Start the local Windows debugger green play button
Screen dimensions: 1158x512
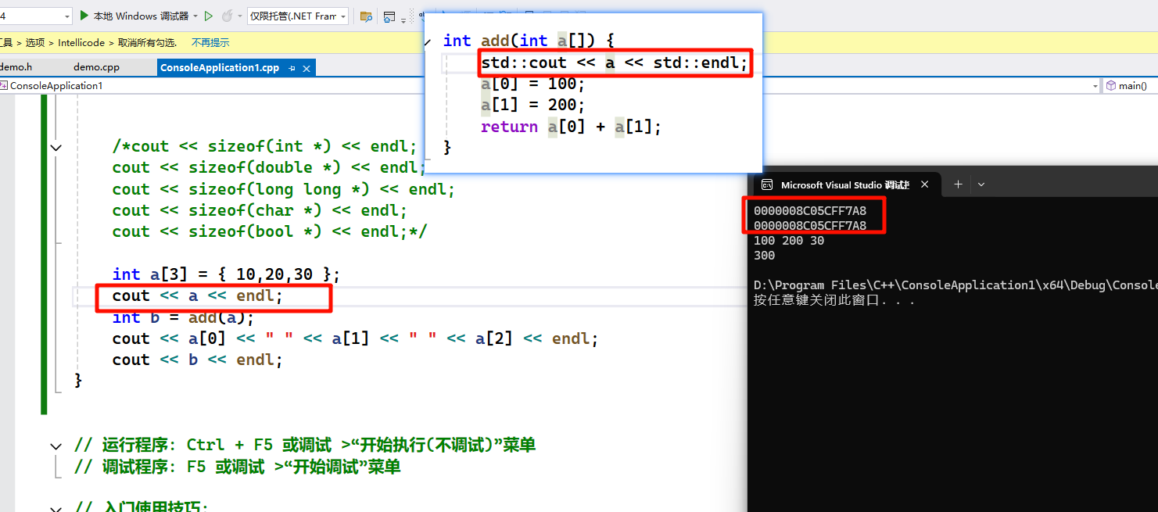(x=84, y=16)
